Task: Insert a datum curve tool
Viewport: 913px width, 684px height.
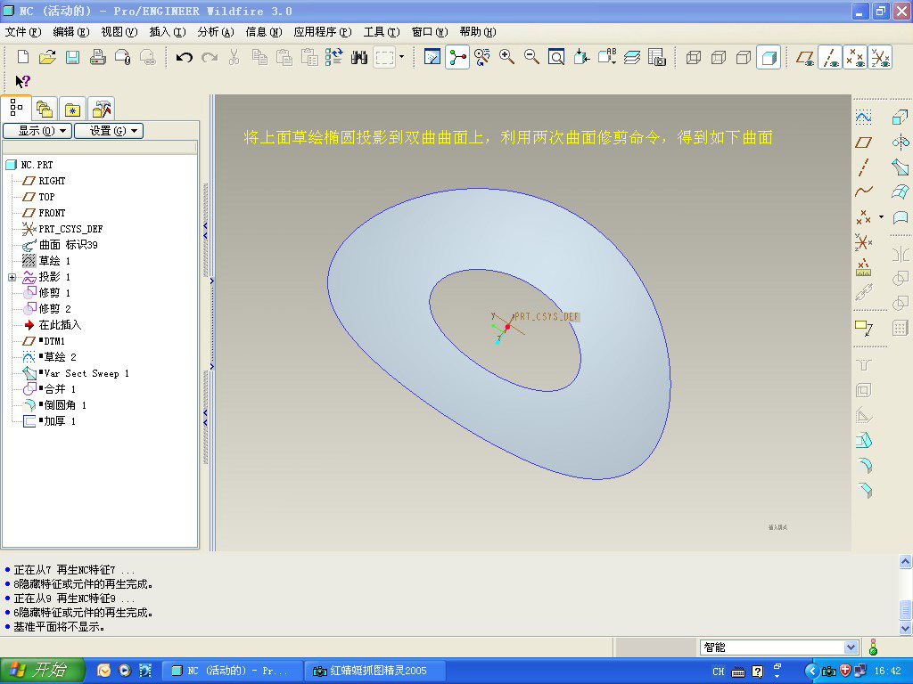Action: (863, 192)
